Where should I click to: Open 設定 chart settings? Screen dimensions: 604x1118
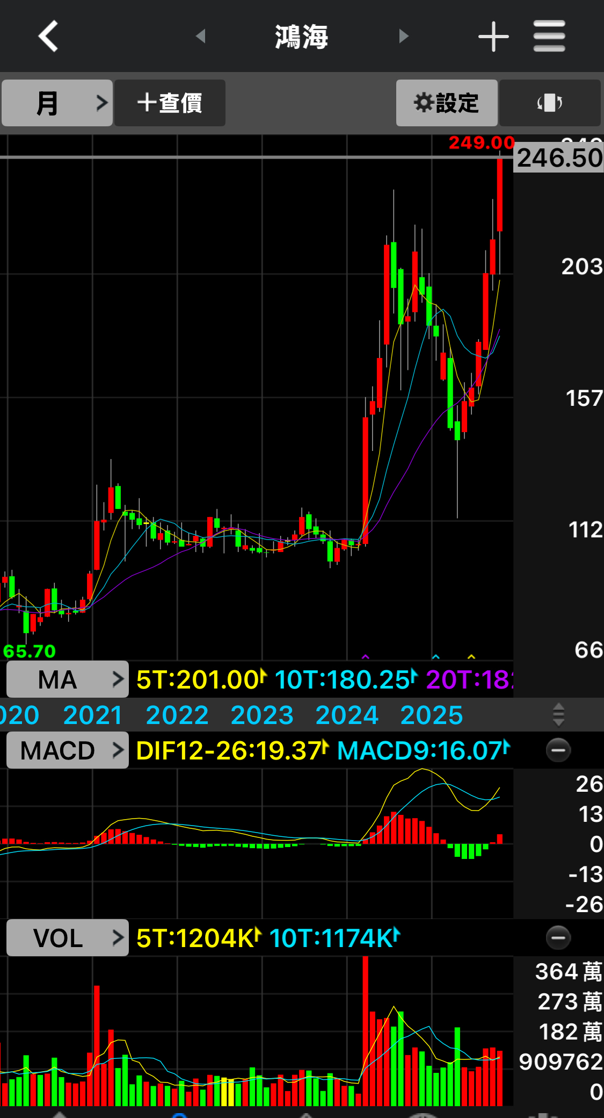(447, 103)
